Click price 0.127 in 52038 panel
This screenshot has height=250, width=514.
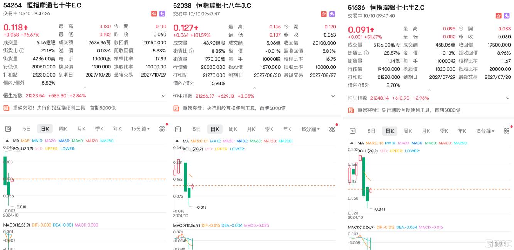[183, 27]
